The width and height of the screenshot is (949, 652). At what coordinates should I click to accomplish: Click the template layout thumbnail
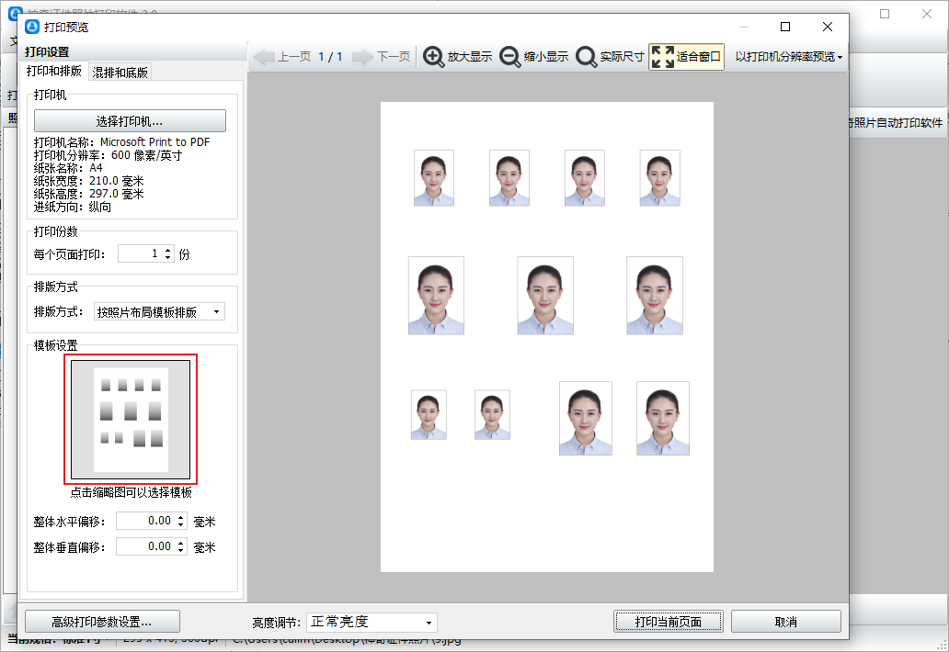pos(131,420)
